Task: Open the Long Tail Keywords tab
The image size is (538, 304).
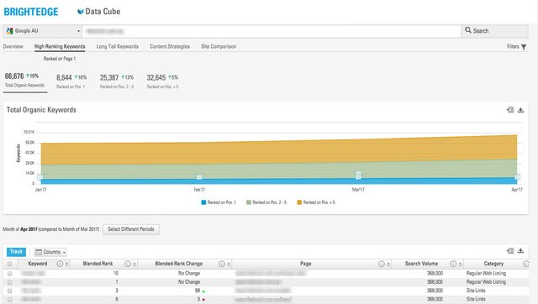Action: coord(118,47)
